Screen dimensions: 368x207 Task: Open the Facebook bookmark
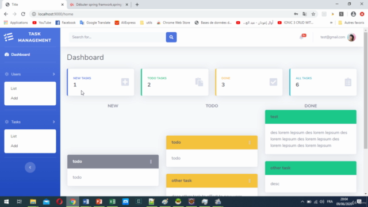click(x=66, y=22)
